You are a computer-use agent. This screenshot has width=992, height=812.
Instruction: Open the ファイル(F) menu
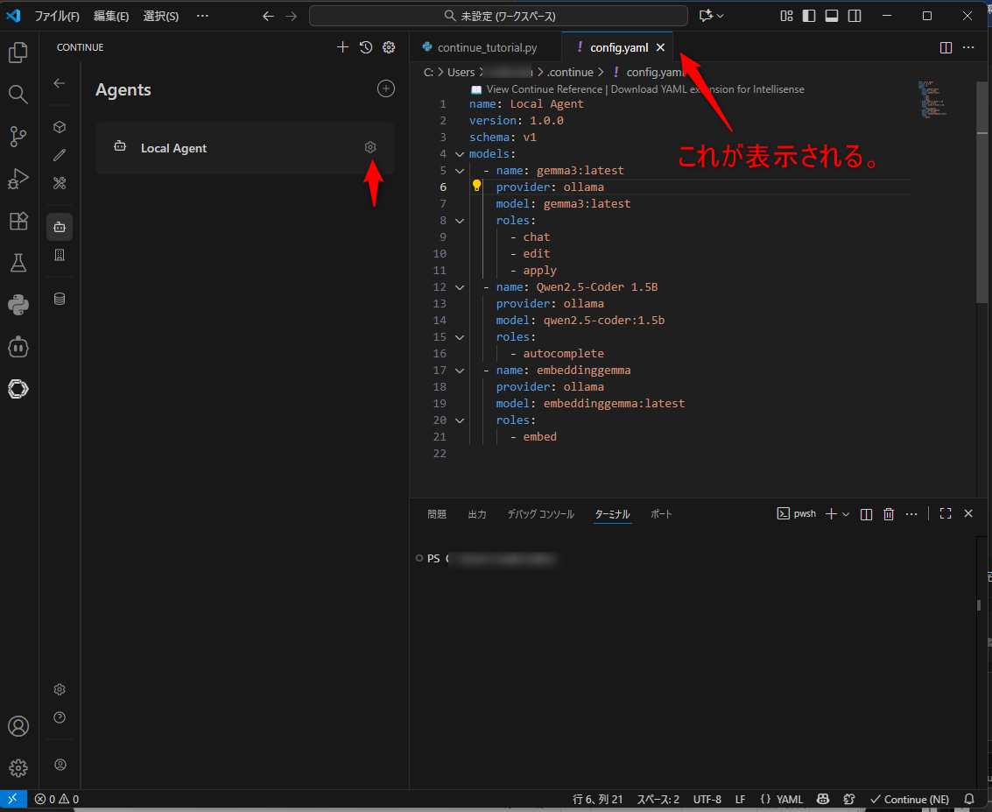57,16
